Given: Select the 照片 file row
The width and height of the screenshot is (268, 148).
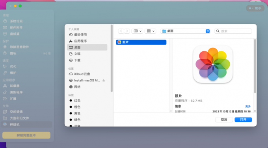Looking at the screenshot, I should 141,42.
